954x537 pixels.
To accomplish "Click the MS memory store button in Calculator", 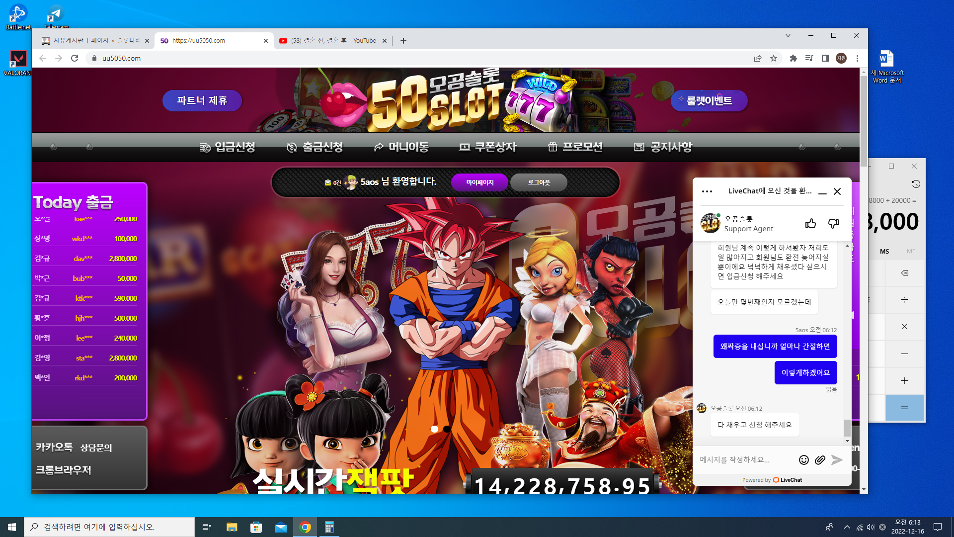I will (884, 252).
